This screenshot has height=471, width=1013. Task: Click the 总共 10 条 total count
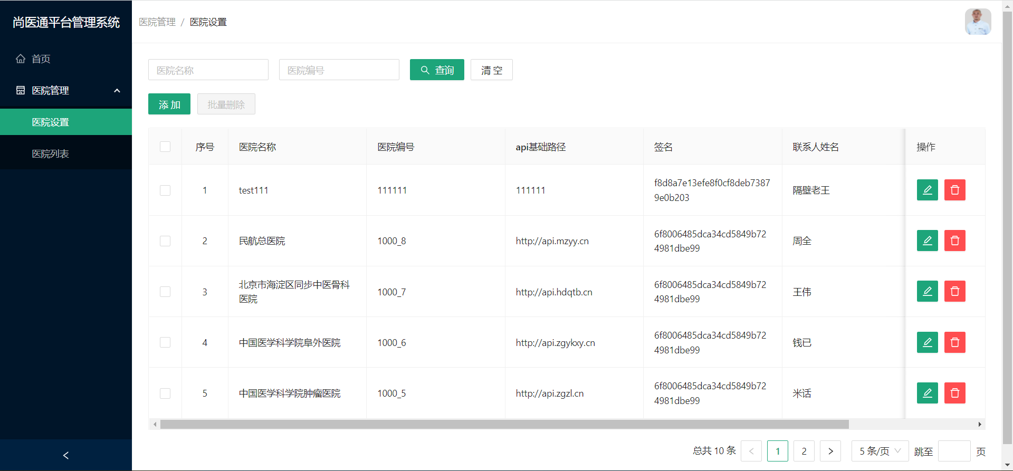(714, 451)
